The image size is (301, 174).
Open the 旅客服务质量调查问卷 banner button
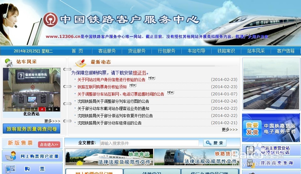tap(31, 129)
